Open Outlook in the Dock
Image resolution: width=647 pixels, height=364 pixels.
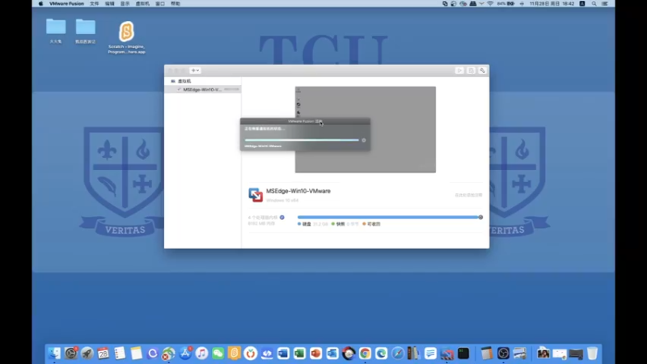tap(332, 353)
